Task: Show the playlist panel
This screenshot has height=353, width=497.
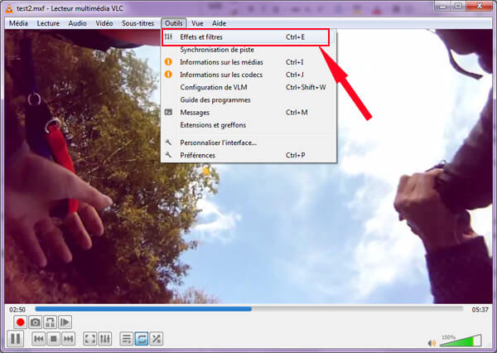Action: (x=127, y=339)
